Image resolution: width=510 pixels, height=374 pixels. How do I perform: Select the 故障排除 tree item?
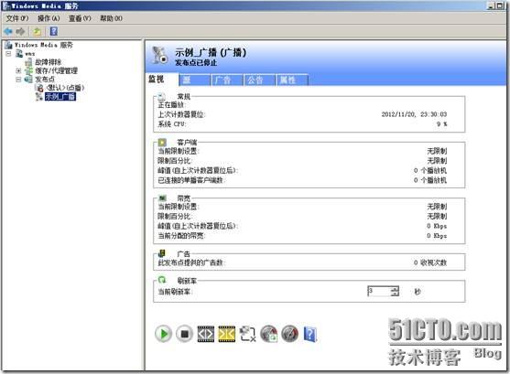[49, 62]
